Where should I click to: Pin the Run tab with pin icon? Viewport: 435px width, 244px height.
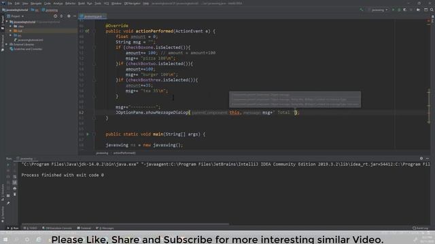pyautogui.click(x=8, y=203)
